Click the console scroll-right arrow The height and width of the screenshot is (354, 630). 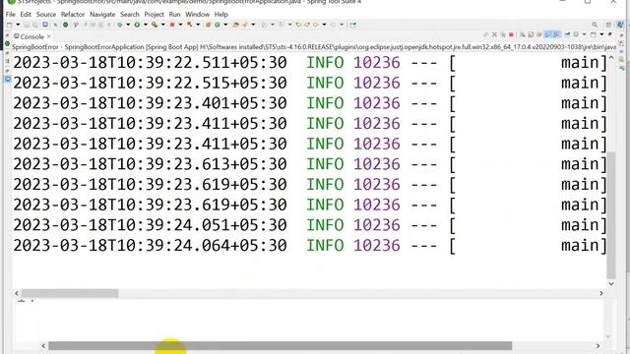tap(601, 293)
